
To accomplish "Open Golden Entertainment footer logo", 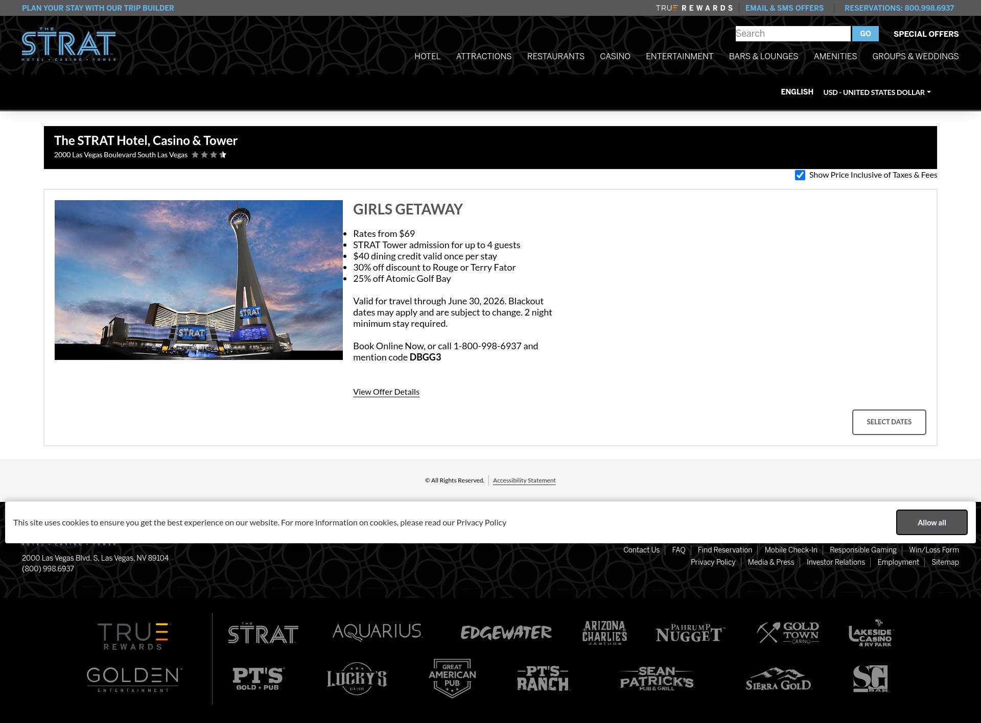I will tap(134, 680).
